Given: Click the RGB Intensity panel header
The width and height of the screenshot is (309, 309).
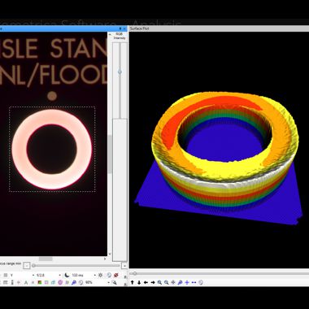Looking at the screenshot, I should pyautogui.click(x=120, y=36).
